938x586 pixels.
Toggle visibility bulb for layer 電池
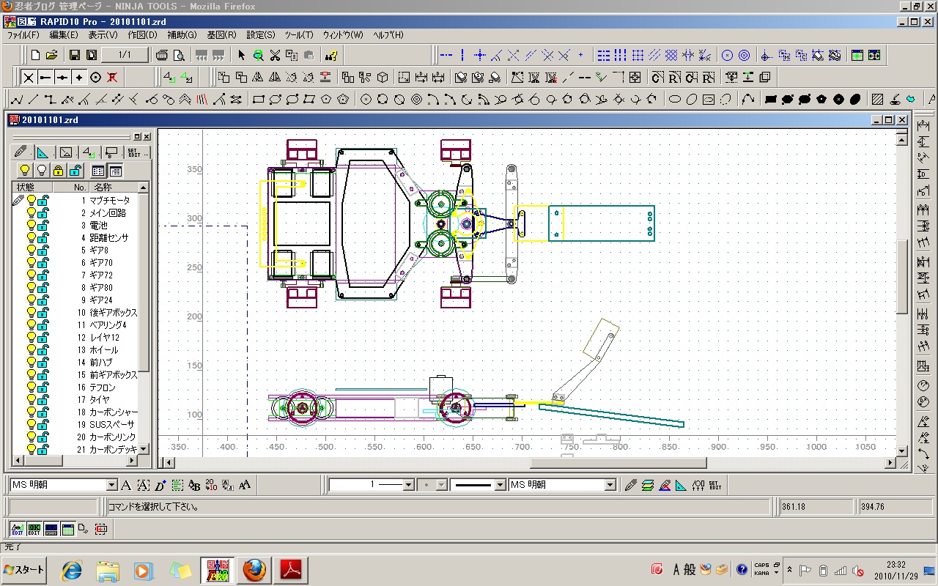[x=32, y=226]
